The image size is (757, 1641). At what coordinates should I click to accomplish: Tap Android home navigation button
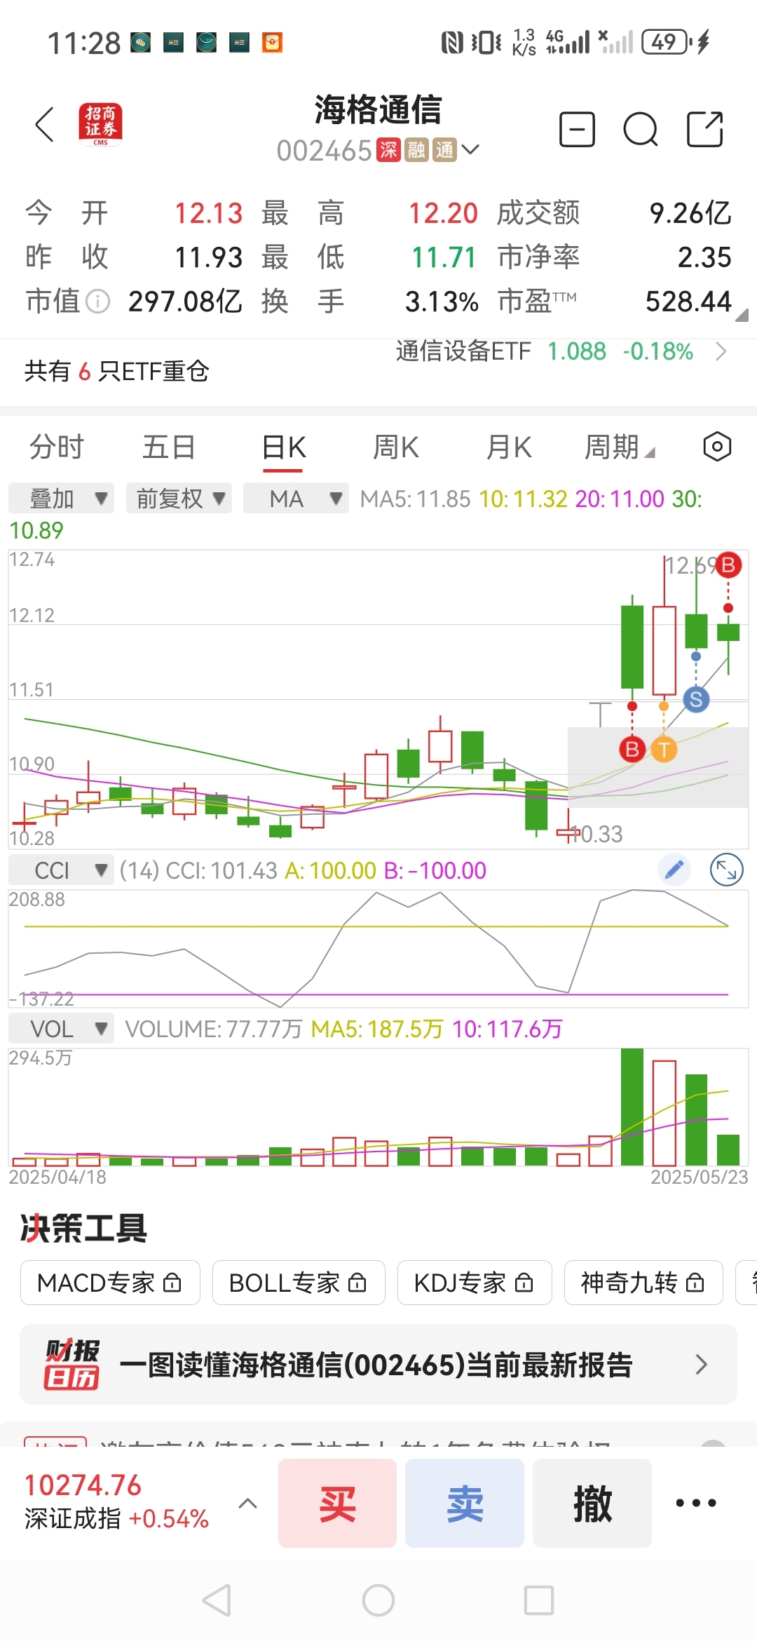[x=378, y=1600]
